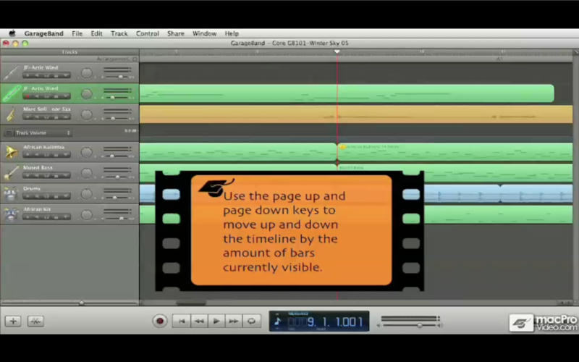Open the Track Volume automation dropdown
Viewport: 579px width, 362px height.
[x=43, y=132]
